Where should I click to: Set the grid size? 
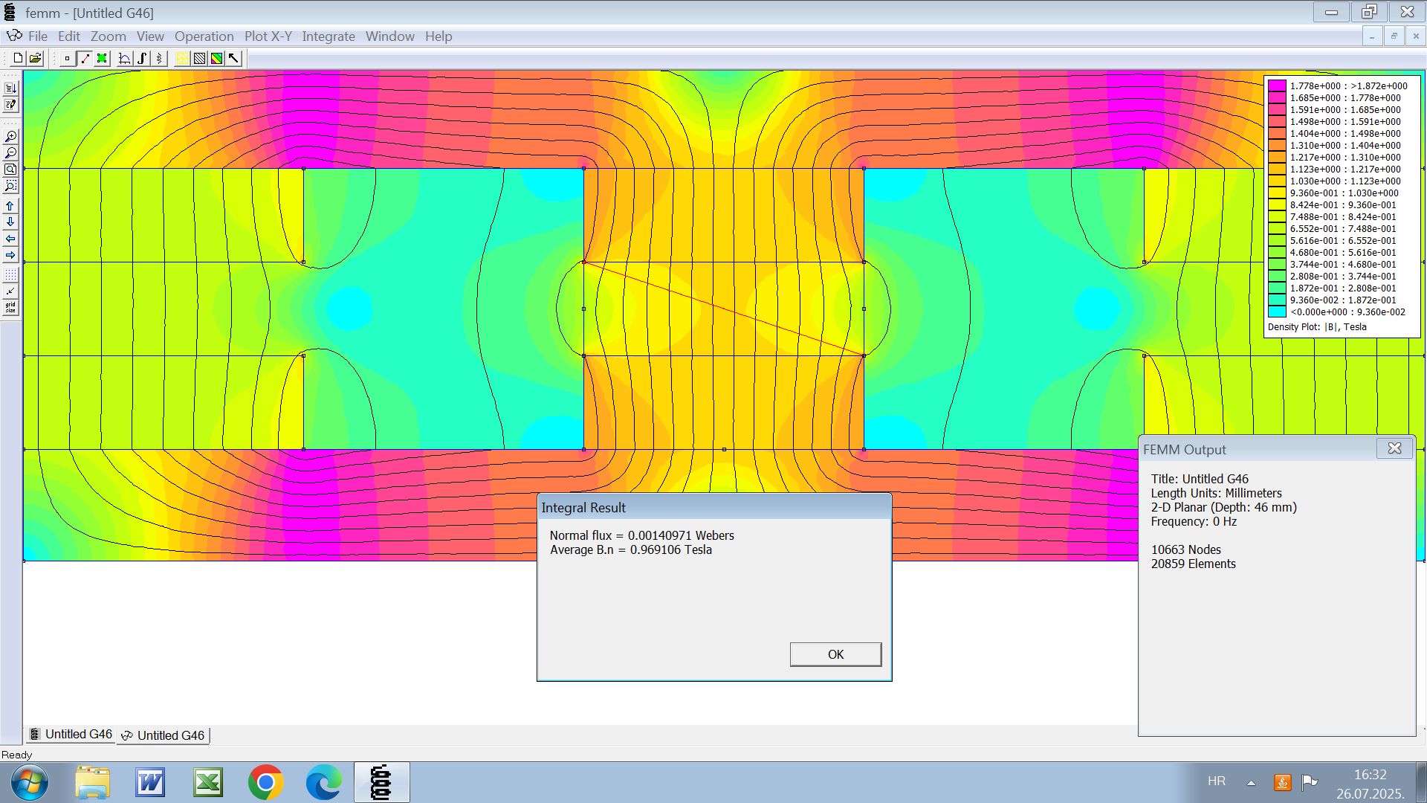(10, 307)
